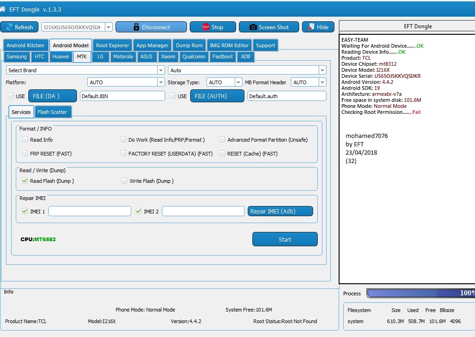Click the home icon in title bar

coord(2,9)
